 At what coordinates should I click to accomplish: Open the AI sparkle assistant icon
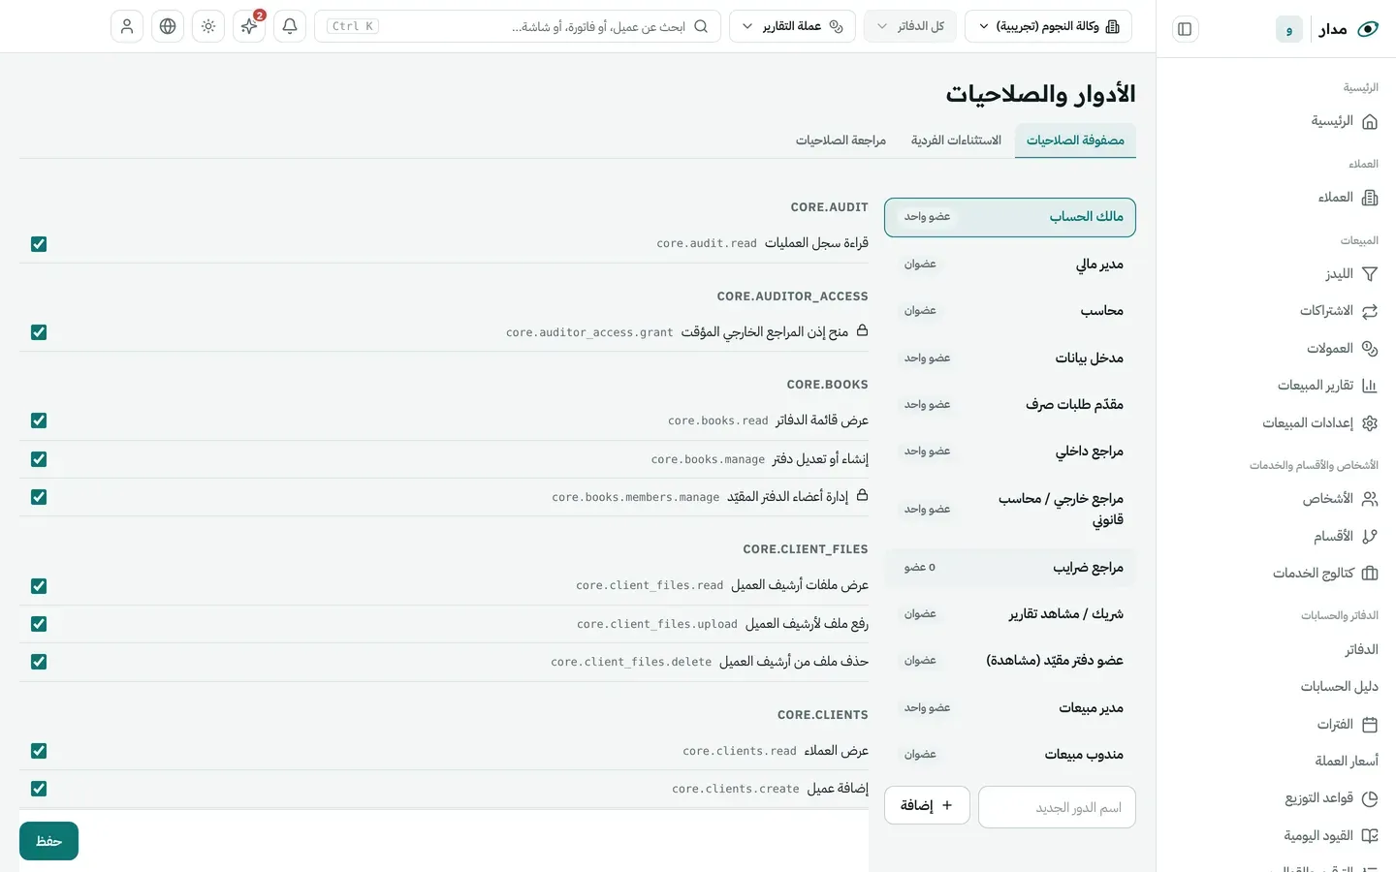tap(249, 26)
